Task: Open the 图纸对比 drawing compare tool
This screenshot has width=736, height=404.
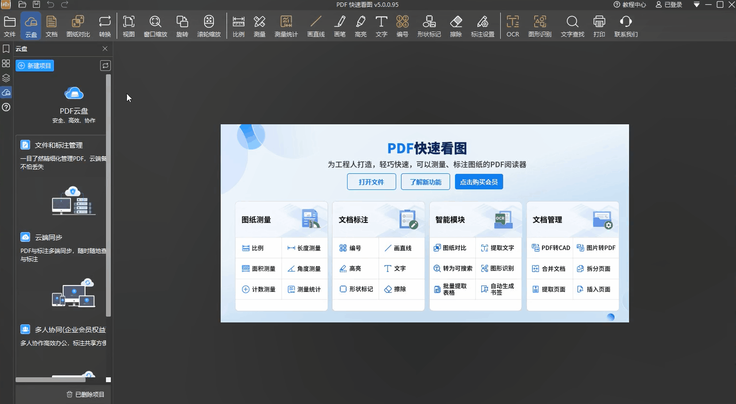Action: pyautogui.click(x=78, y=26)
